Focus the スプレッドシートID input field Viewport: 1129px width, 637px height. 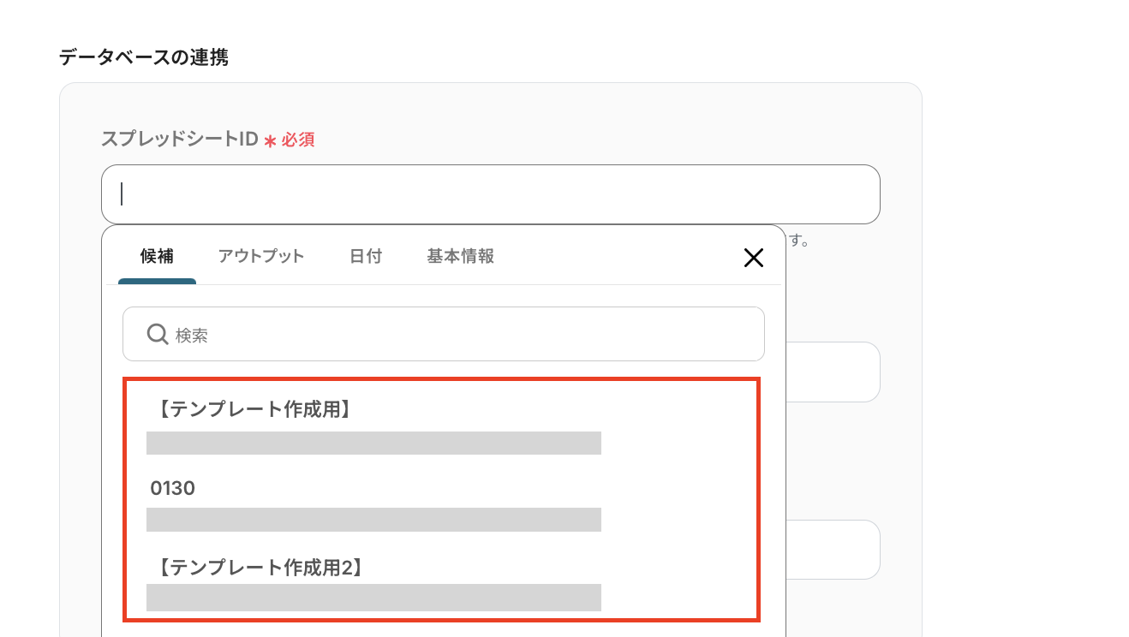point(490,194)
